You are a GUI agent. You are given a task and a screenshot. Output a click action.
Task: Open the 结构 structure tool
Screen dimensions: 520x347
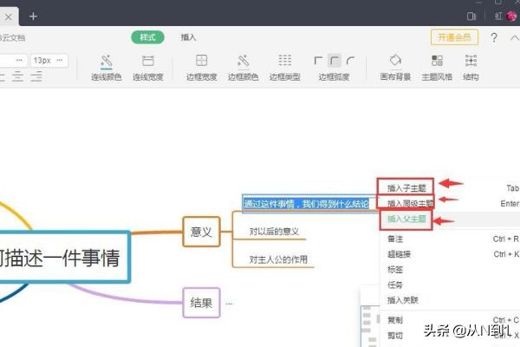coord(471,68)
